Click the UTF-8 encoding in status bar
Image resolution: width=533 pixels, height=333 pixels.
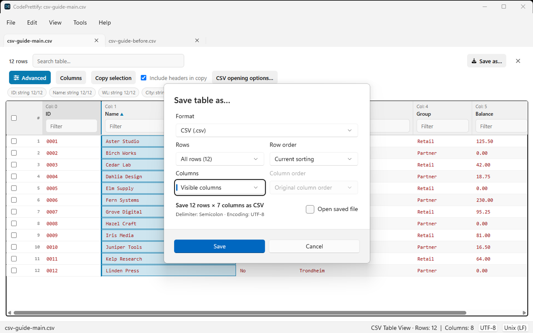coord(488,328)
